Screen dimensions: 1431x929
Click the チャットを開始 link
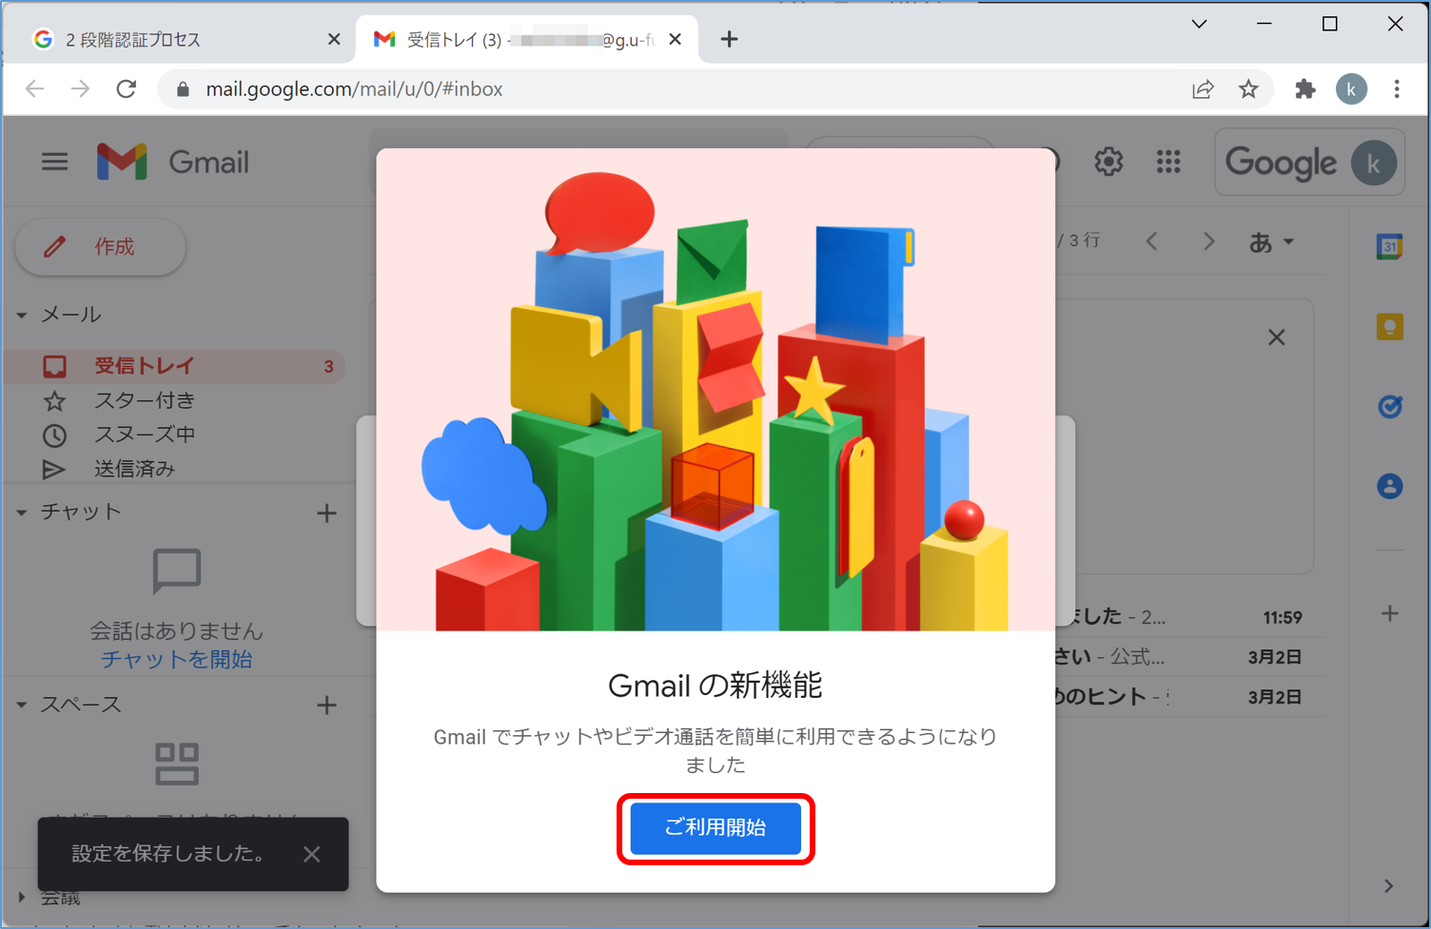click(x=176, y=659)
